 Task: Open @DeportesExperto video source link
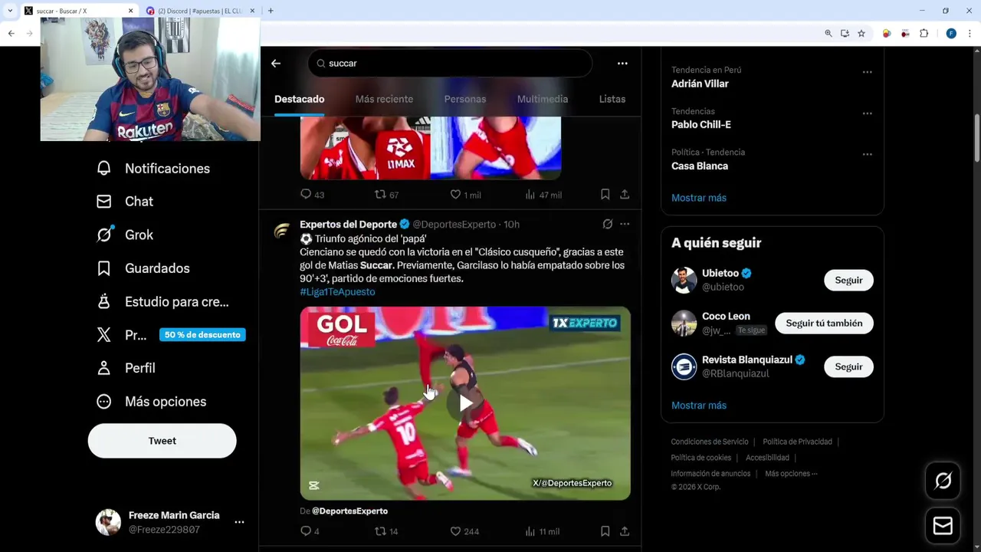349,511
